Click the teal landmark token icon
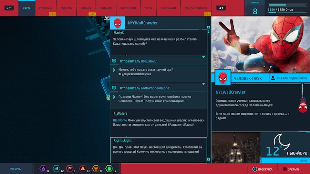 click(56, 169)
